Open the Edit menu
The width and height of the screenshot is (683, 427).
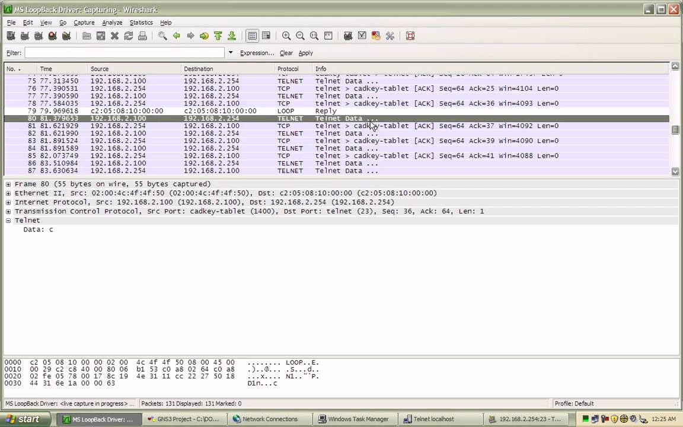click(28, 23)
